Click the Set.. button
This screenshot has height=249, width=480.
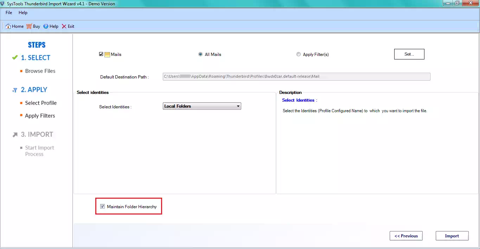pyautogui.click(x=409, y=54)
